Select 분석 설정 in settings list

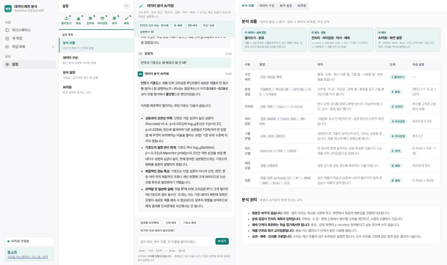tap(96, 75)
